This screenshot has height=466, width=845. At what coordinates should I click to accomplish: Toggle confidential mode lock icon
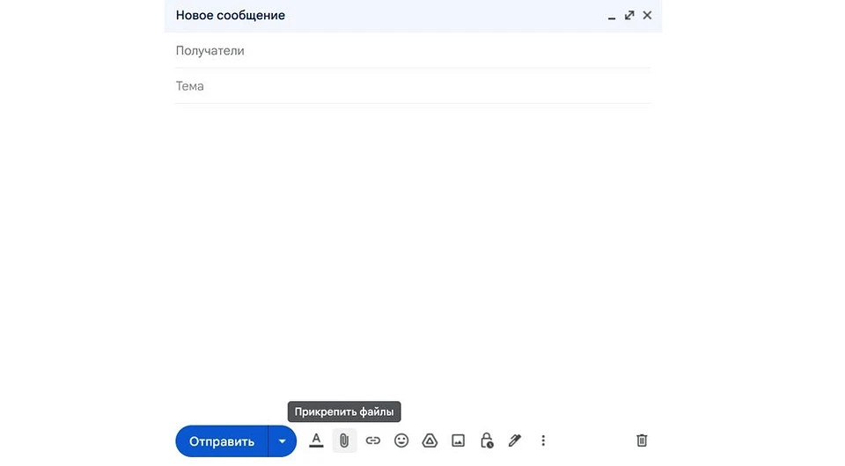(x=487, y=441)
